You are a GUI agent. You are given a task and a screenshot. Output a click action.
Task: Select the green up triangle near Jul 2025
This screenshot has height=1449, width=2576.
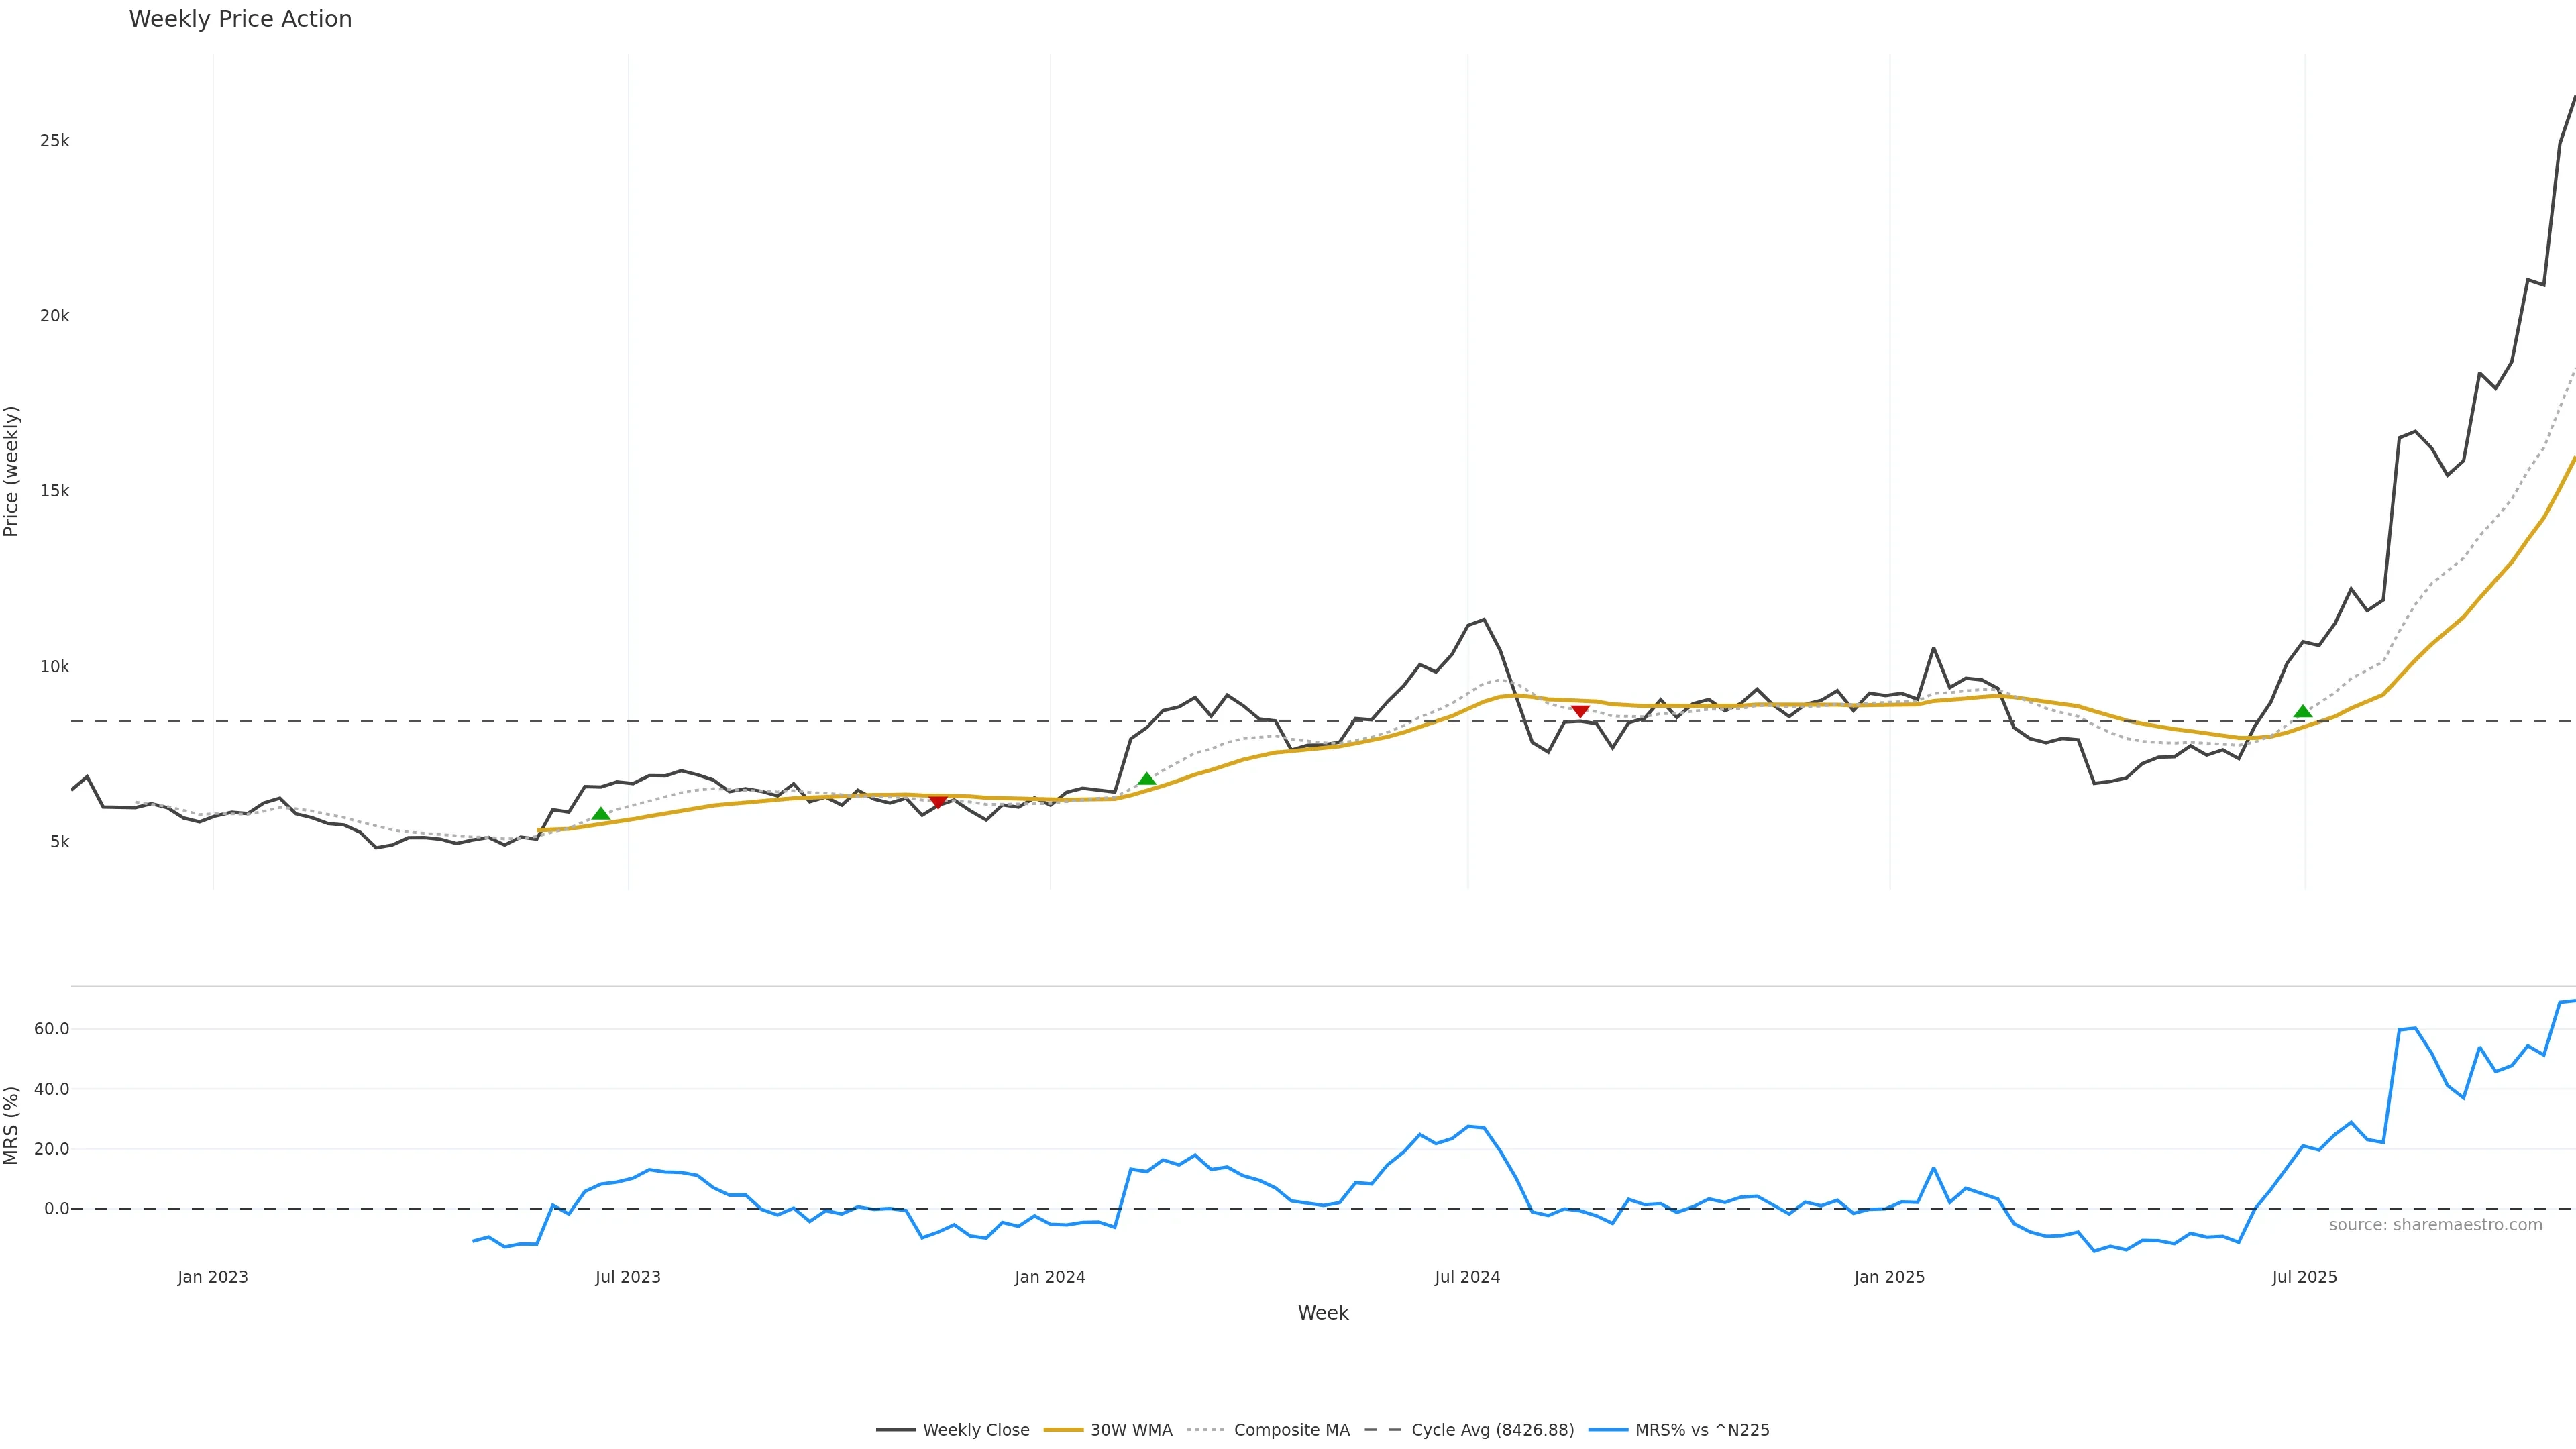click(x=2302, y=711)
